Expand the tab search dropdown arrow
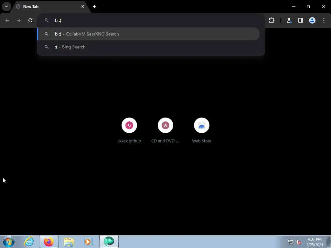The height and width of the screenshot is (248, 331). 6,6
